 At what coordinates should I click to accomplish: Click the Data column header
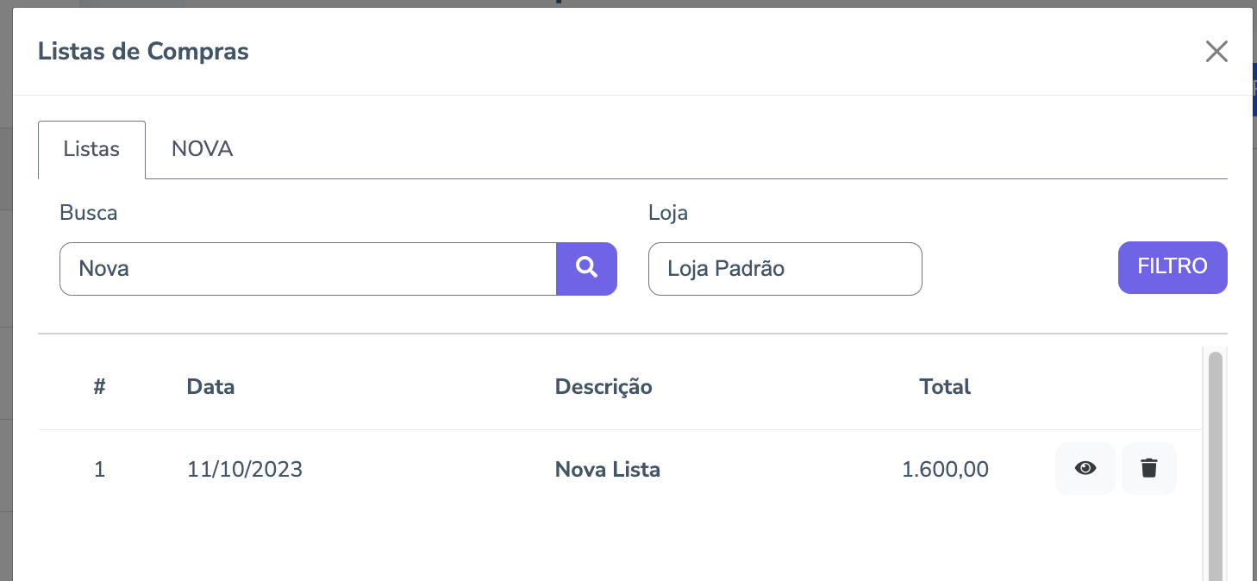pos(210,387)
